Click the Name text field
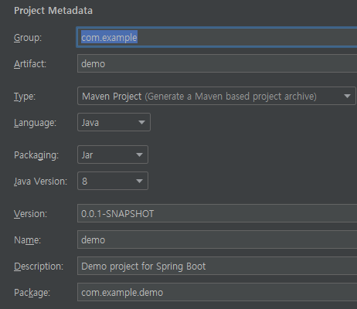Screen dimensions: 357x309 [x=217, y=239]
